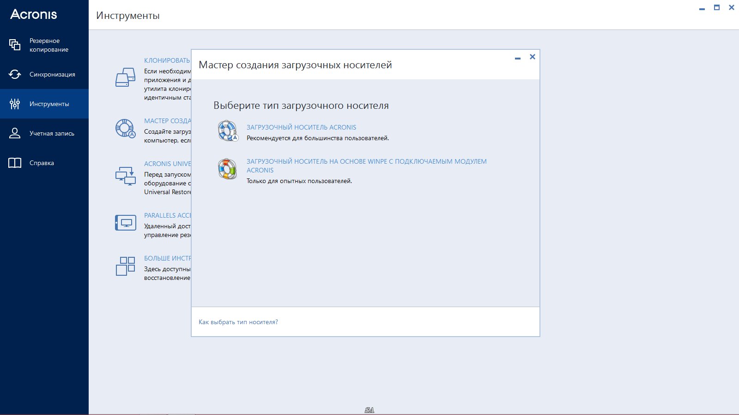Click the Acronis logo
Image resolution: width=739 pixels, height=415 pixels.
pos(34,14)
